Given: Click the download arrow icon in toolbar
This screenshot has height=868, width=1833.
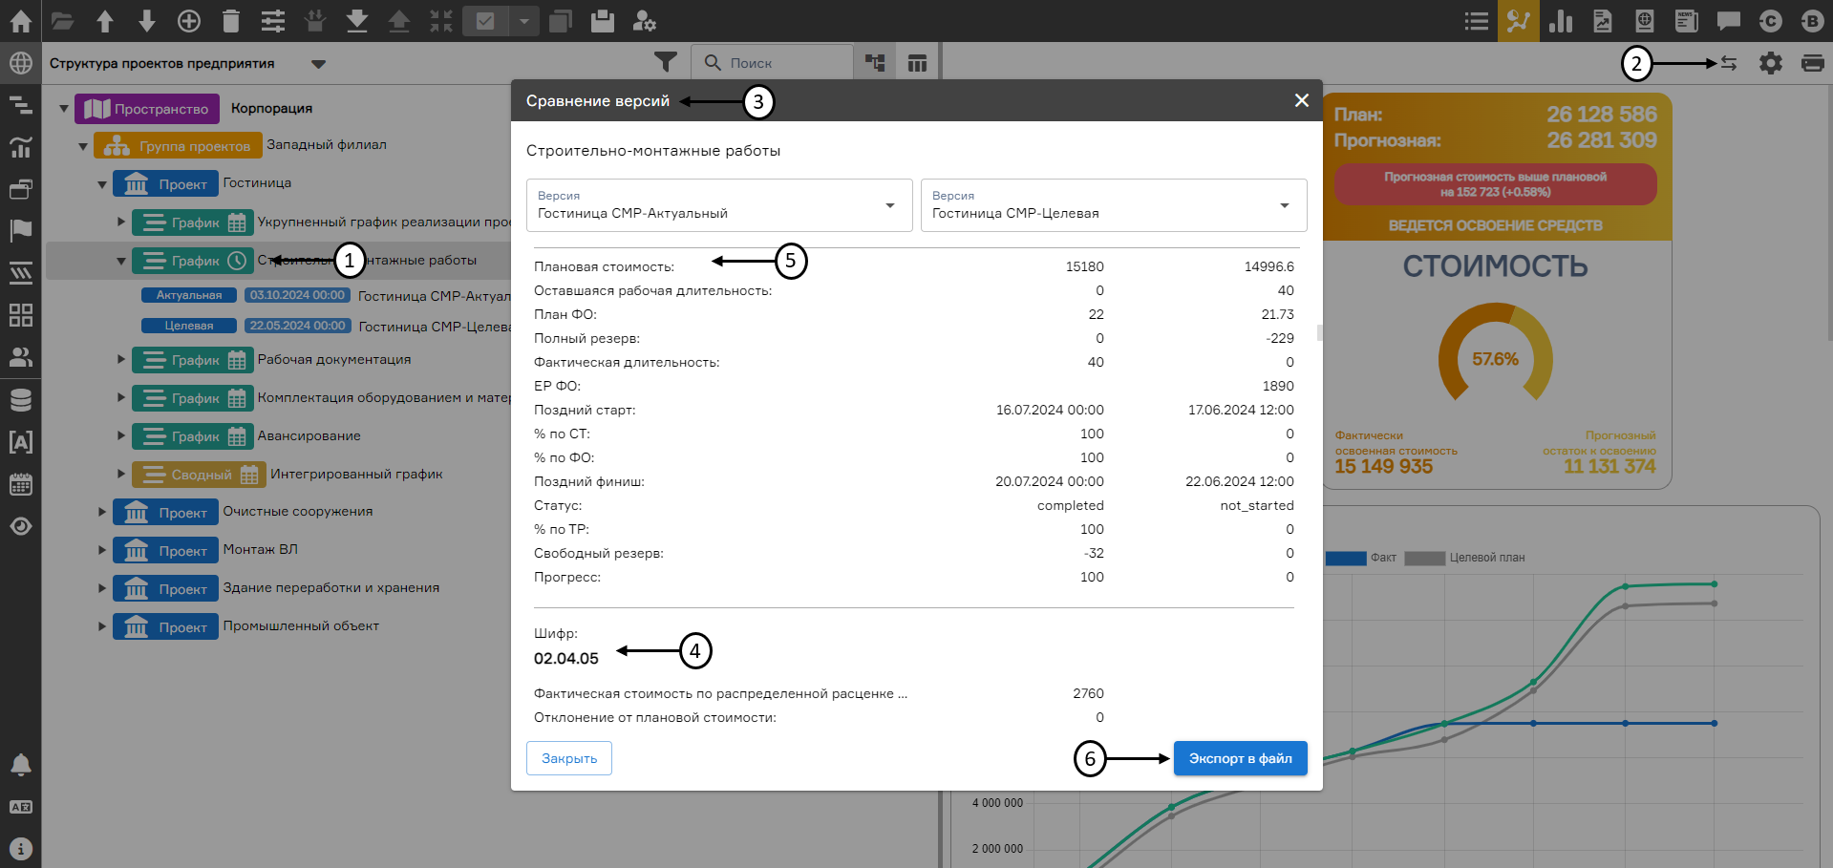Looking at the screenshot, I should tap(357, 20).
